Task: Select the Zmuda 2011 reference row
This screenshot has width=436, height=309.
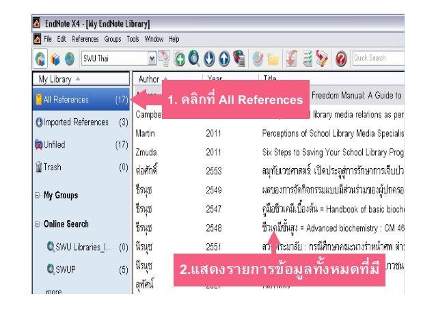Action: point(269,152)
